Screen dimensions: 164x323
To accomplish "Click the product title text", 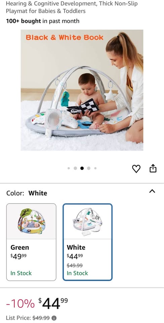I will (72, 7).
